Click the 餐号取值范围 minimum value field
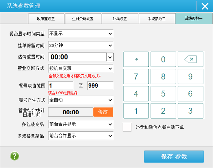Image resolution: width=213 pixels, height=168 pixels. pos(61,86)
